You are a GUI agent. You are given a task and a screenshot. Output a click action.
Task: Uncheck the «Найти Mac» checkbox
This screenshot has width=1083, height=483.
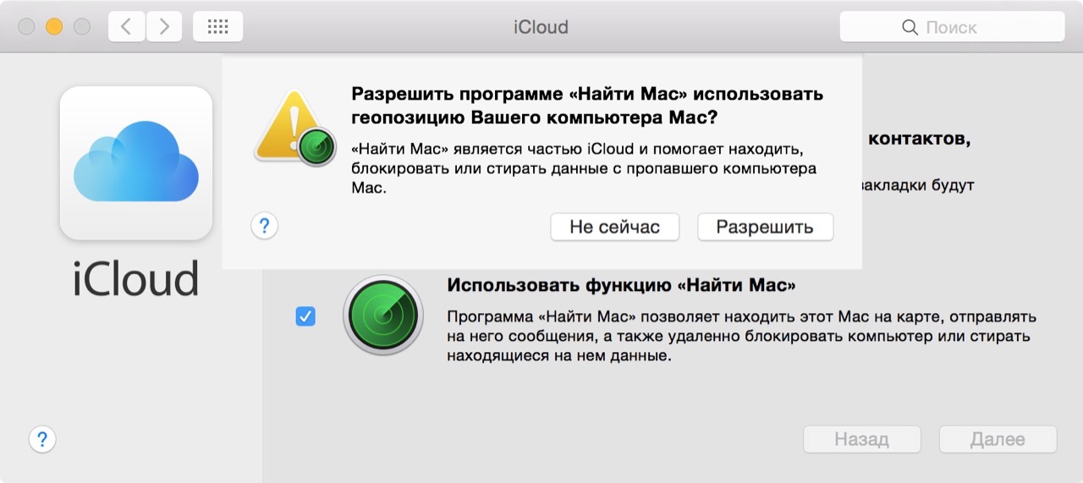(x=305, y=316)
